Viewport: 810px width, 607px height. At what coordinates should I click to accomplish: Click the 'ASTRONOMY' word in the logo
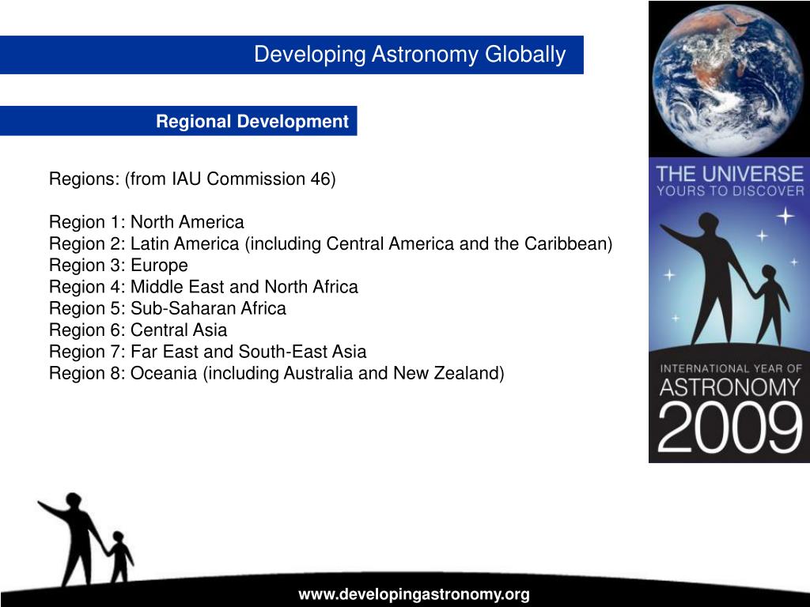730,387
